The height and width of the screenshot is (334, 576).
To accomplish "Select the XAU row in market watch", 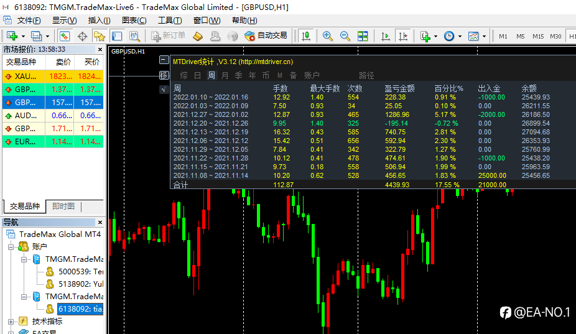I will [53, 77].
